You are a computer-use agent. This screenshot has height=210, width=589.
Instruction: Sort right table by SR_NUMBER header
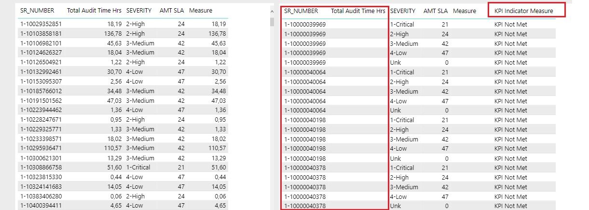[301, 11]
